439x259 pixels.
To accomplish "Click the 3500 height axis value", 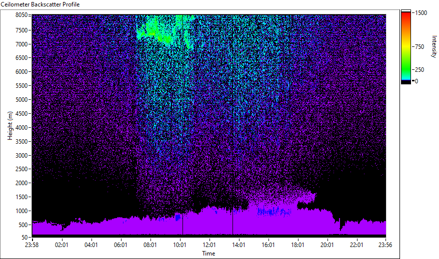I will [x=21, y=142].
